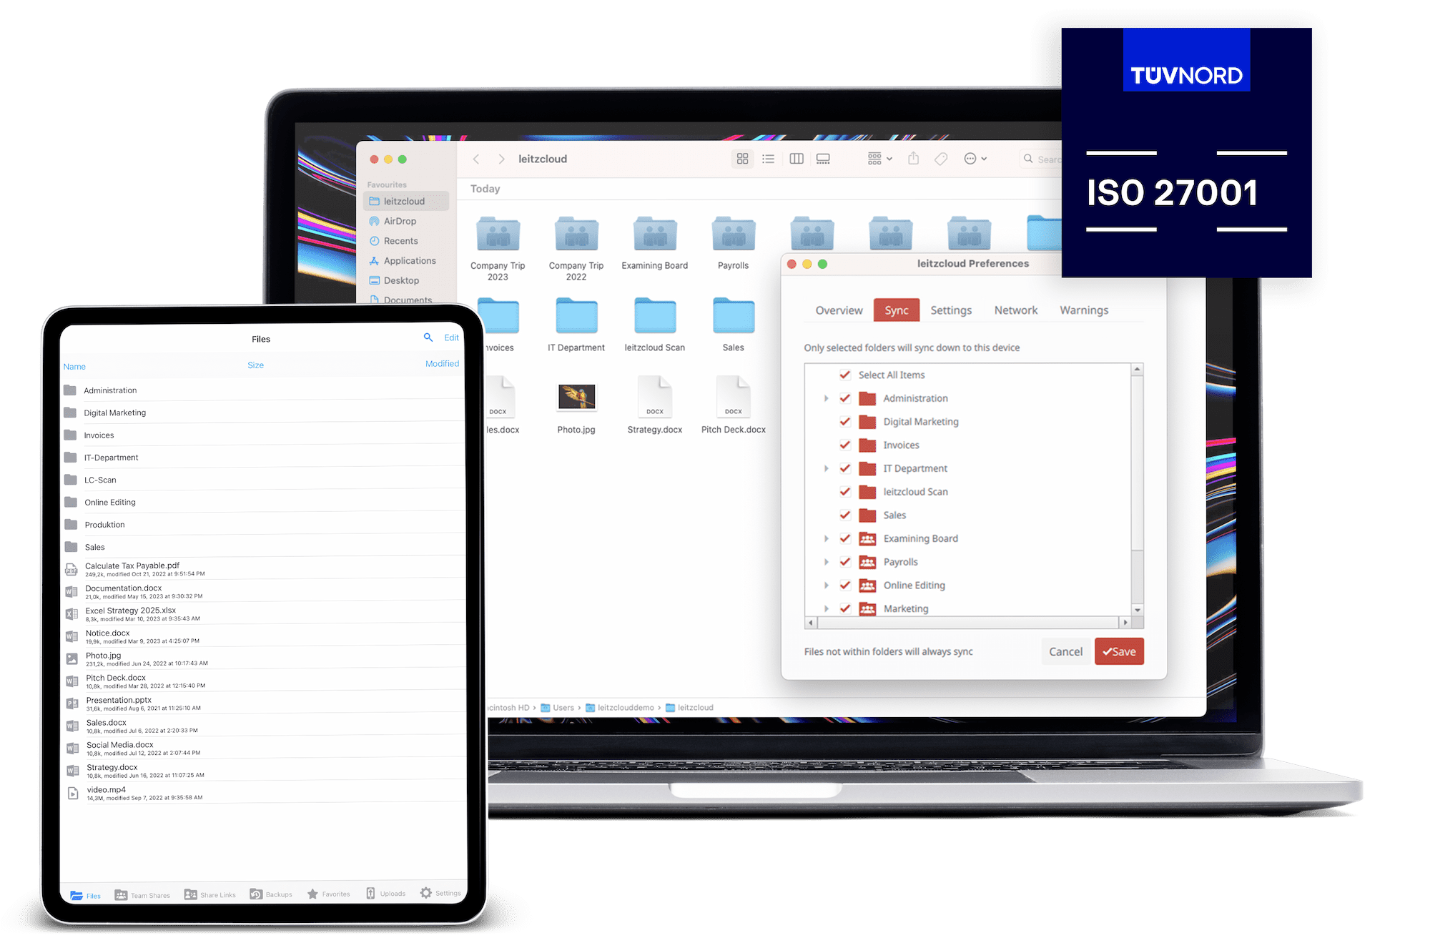Toggle the Select All Items checkbox

(844, 375)
